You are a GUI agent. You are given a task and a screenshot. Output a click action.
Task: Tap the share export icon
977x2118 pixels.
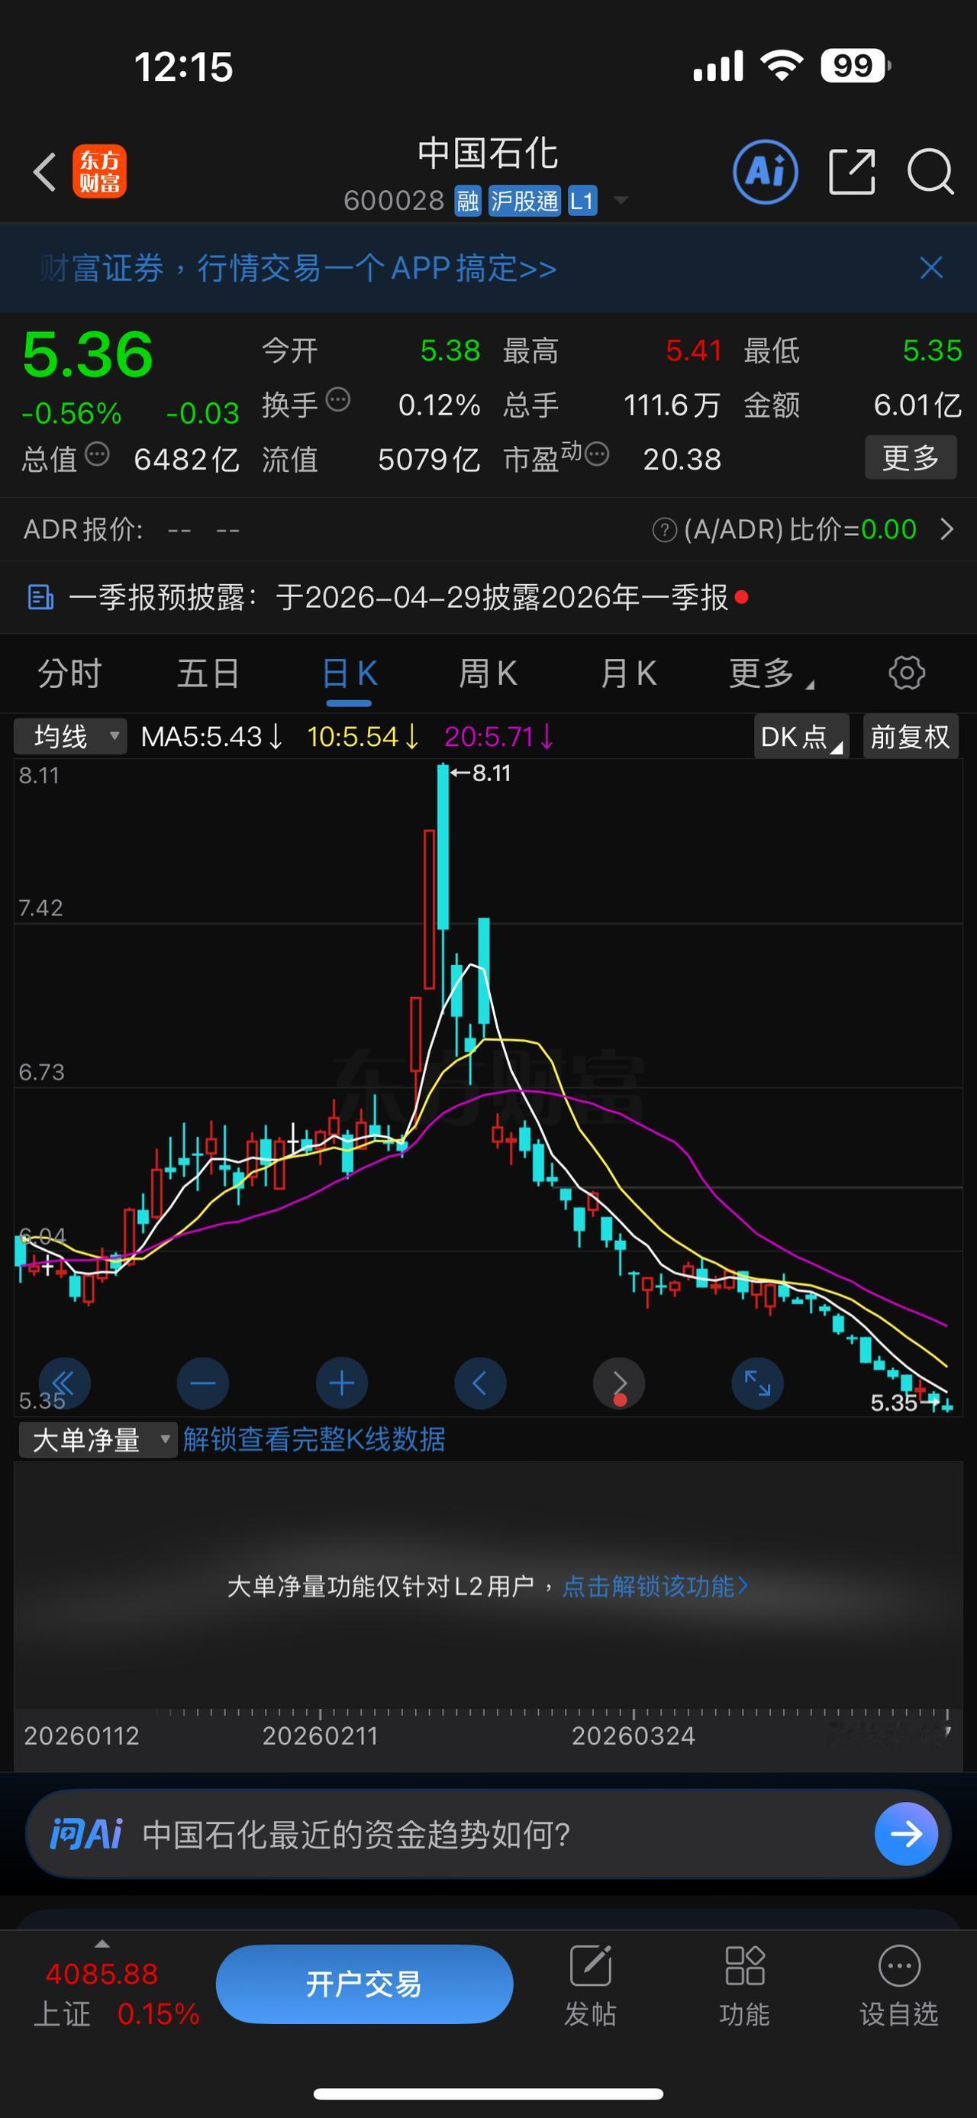point(852,172)
